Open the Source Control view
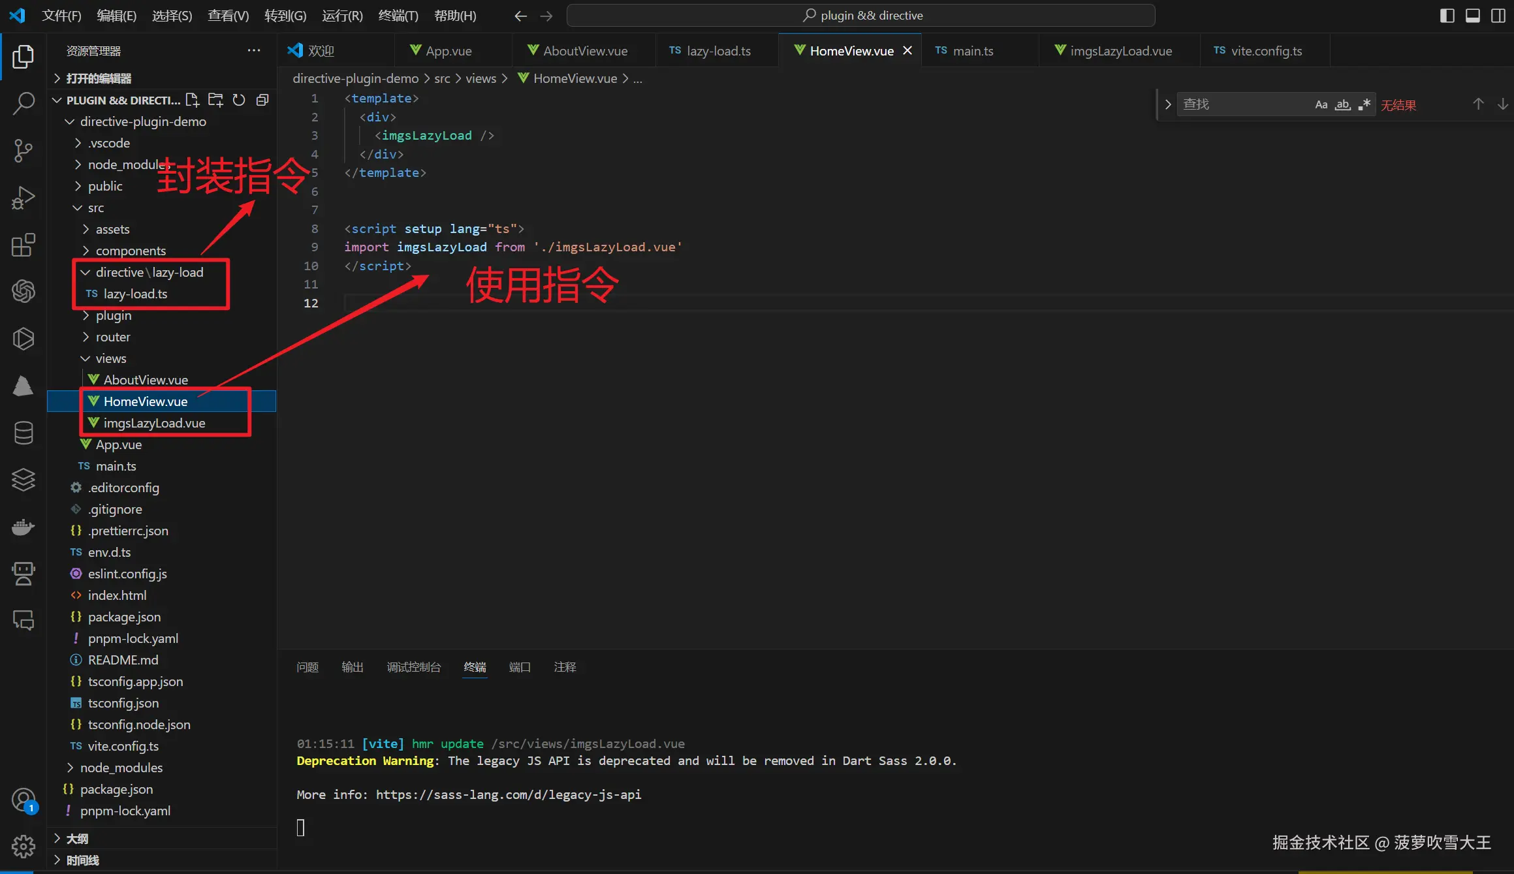1514x874 pixels. tap(24, 150)
